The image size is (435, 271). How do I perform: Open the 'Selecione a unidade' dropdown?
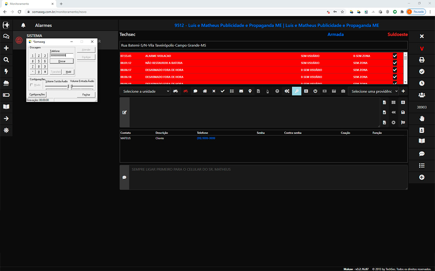tap(145, 91)
